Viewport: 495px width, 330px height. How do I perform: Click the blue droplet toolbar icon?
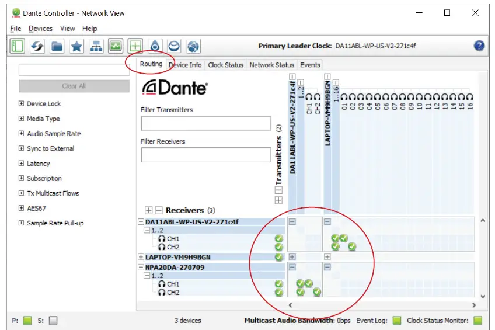click(x=155, y=46)
